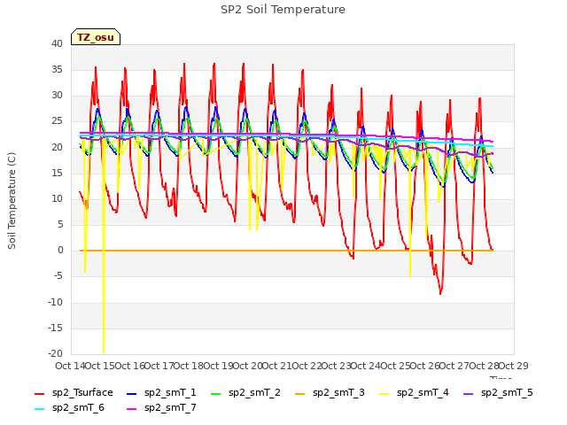Select the Oct 24 x-axis tick label
Image resolution: width=567 pixels, height=425 pixels.
pyautogui.click(x=366, y=366)
